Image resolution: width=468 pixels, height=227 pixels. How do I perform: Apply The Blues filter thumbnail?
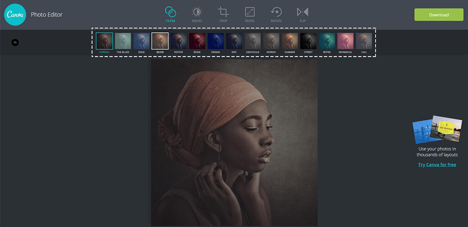(x=123, y=41)
